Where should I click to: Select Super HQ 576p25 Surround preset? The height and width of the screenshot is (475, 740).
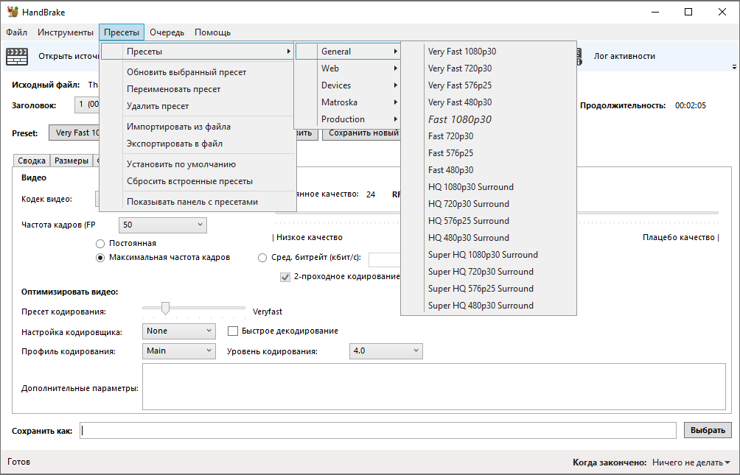click(x=489, y=289)
